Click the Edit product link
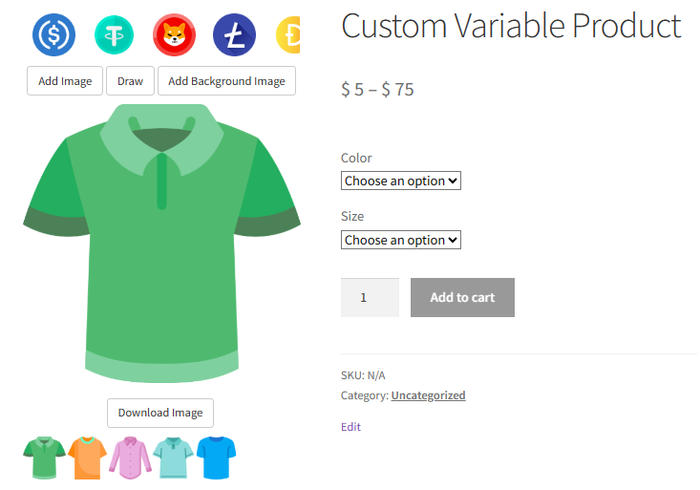This screenshot has width=700, height=490. coord(350,427)
